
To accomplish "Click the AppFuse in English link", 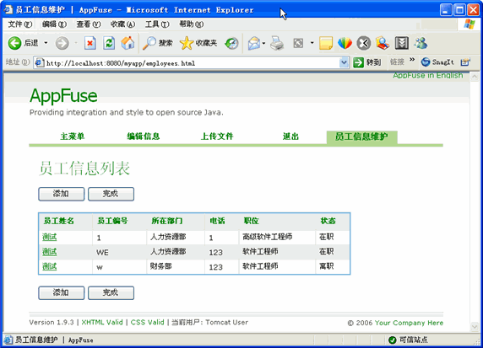I will click(x=427, y=76).
